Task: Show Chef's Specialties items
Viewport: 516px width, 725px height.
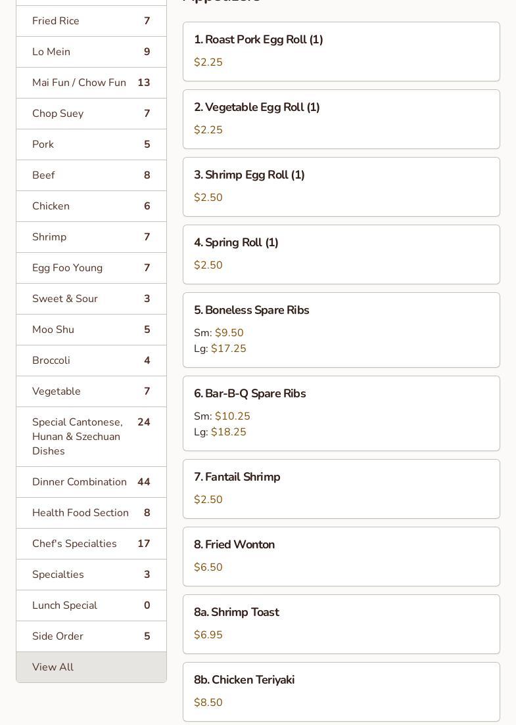Action: coord(91,544)
